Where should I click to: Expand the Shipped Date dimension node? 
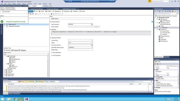pyautogui.click(x=5, y=75)
